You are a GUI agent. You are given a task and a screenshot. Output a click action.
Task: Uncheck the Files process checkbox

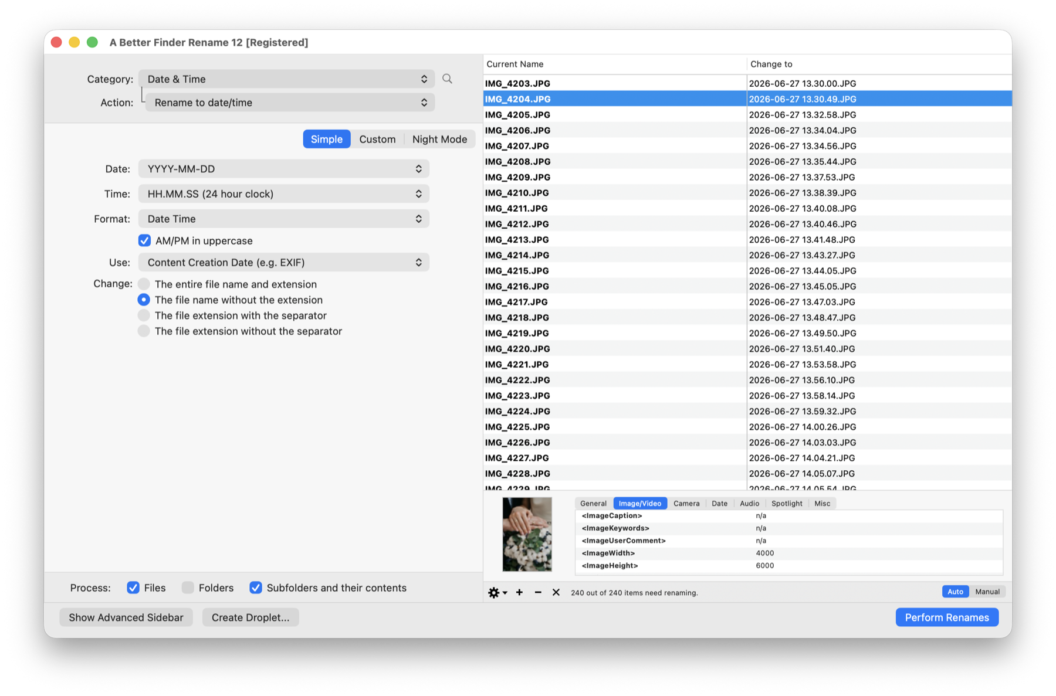coord(133,588)
